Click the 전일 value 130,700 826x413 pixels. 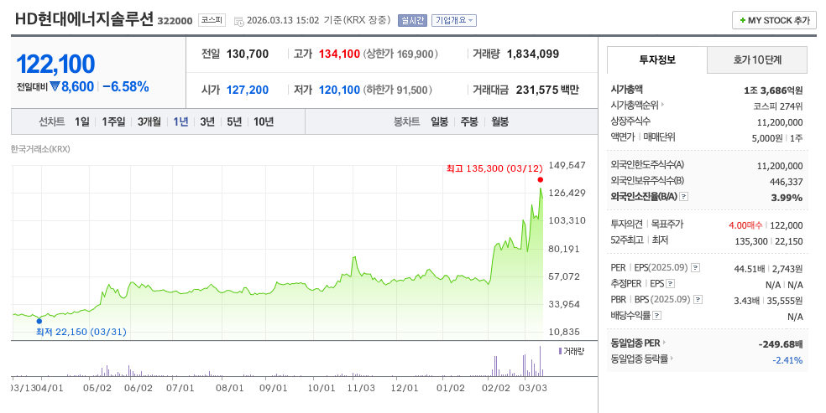[248, 54]
